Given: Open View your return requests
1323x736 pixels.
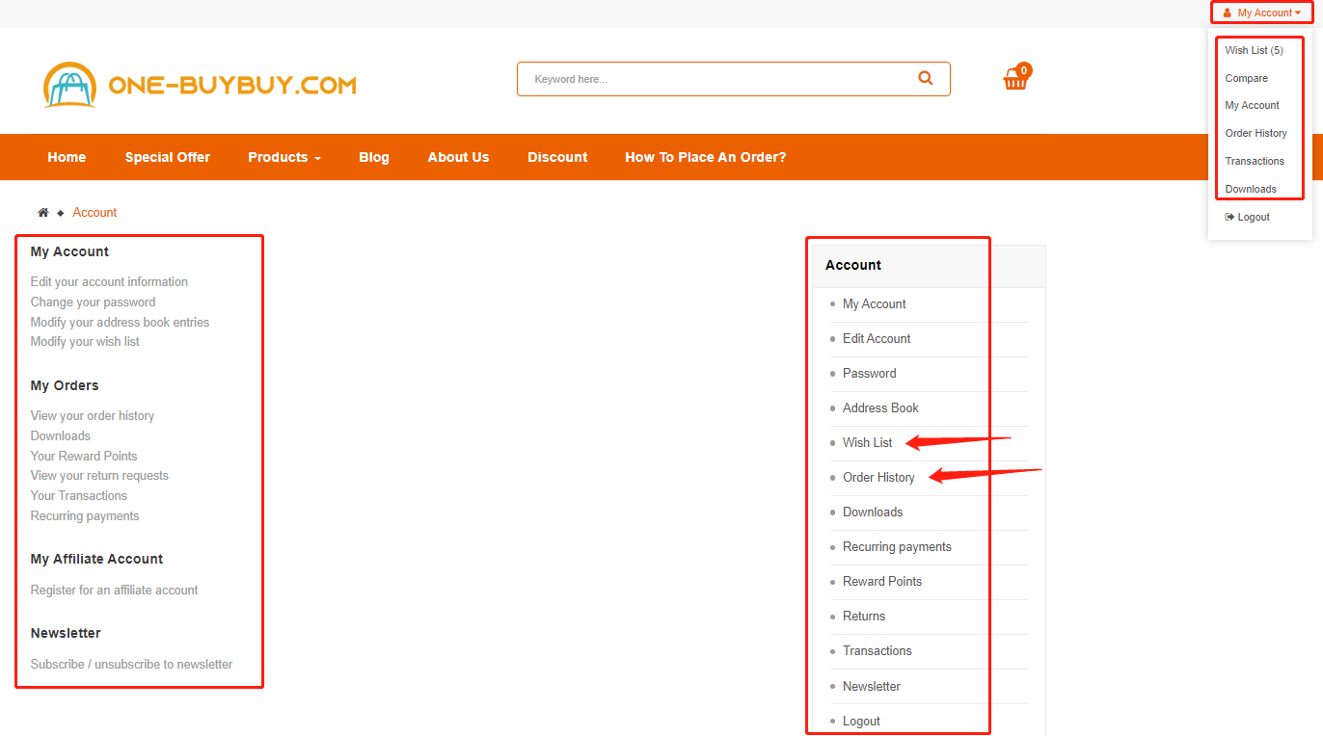Looking at the screenshot, I should (x=99, y=476).
